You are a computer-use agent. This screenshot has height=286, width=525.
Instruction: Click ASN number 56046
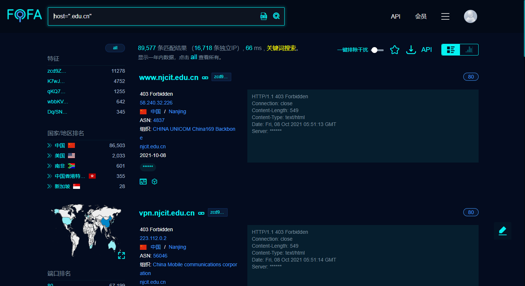click(160, 256)
